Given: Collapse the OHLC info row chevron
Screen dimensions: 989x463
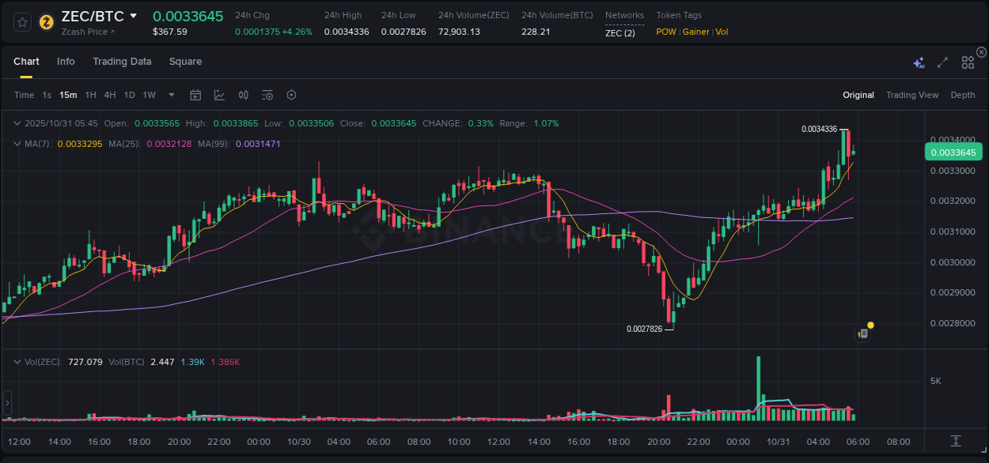Looking at the screenshot, I should (x=17, y=123).
